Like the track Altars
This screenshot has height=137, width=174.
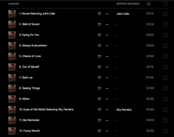[x=100, y=99]
